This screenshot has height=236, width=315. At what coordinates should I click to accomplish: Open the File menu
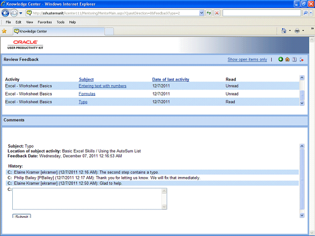click(8, 22)
